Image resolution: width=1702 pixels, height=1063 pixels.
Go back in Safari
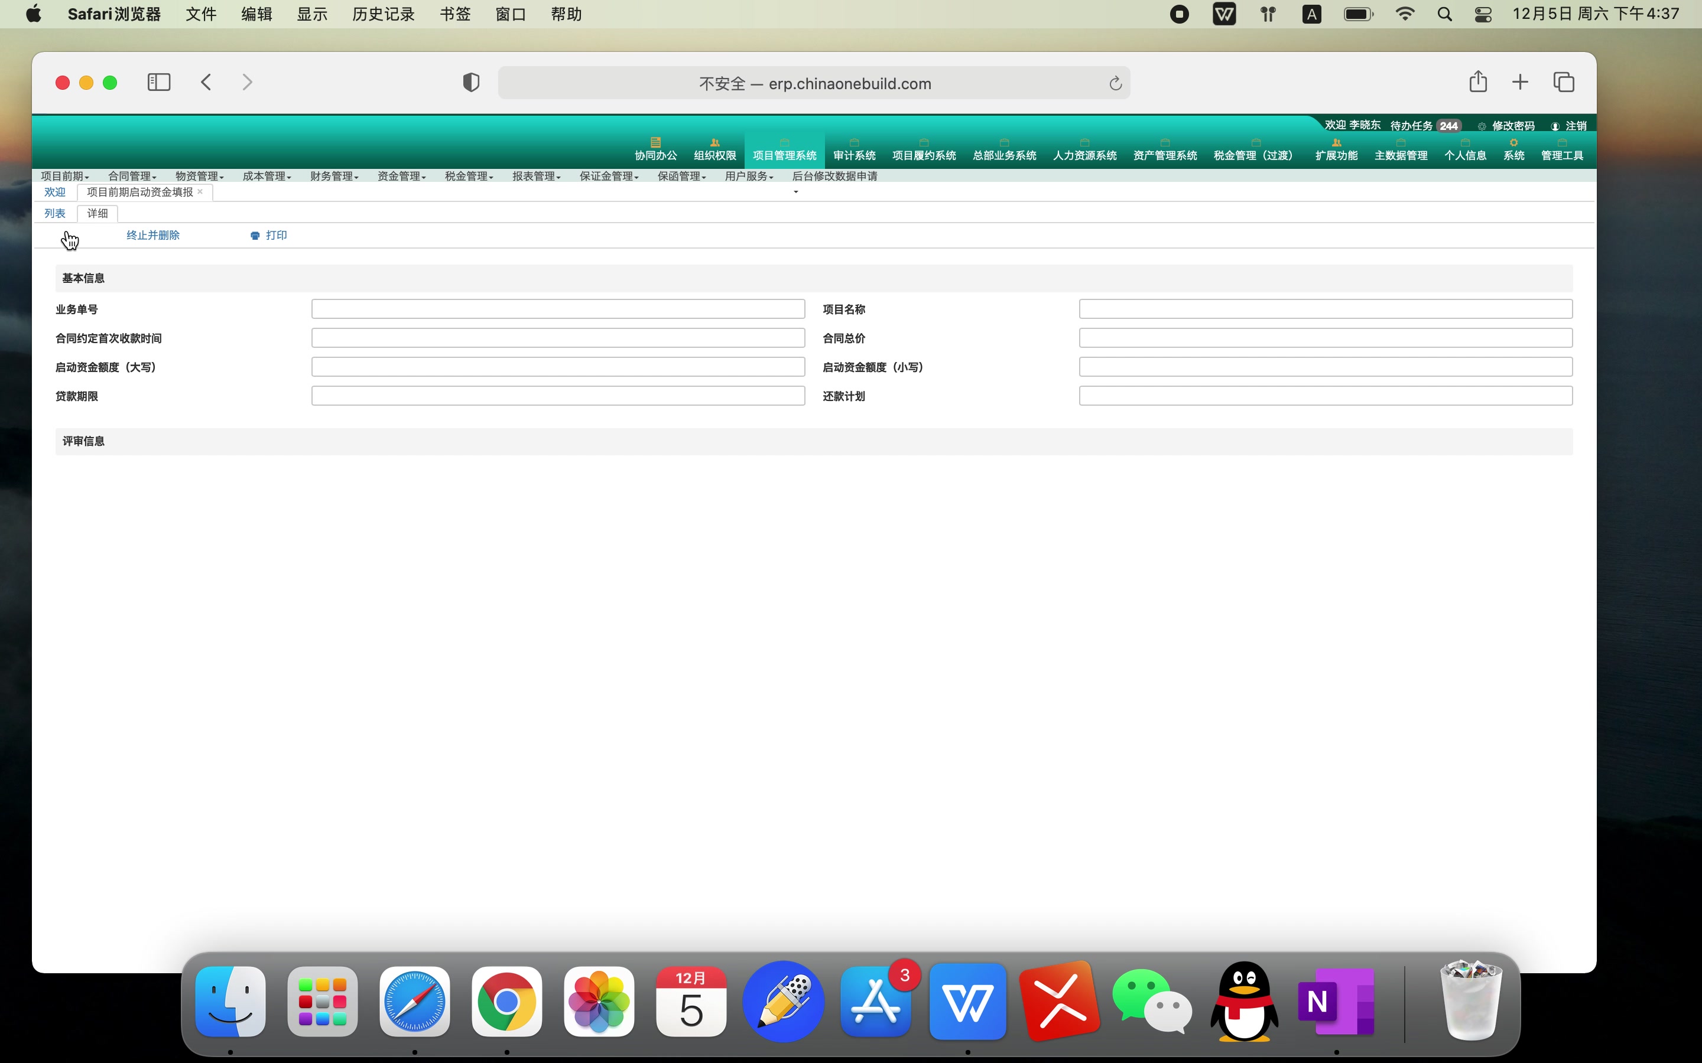[x=206, y=82]
